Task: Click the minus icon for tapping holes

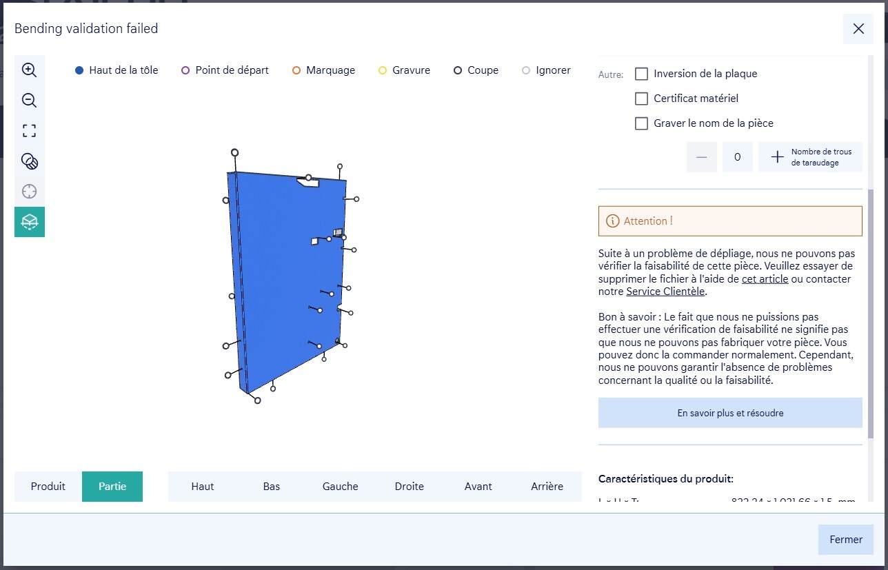Action: (x=701, y=157)
